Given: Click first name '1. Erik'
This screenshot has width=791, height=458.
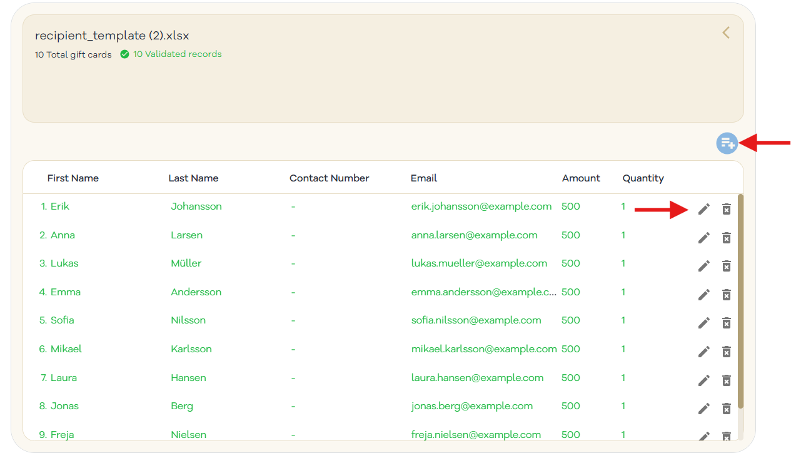Looking at the screenshot, I should pyautogui.click(x=55, y=206).
